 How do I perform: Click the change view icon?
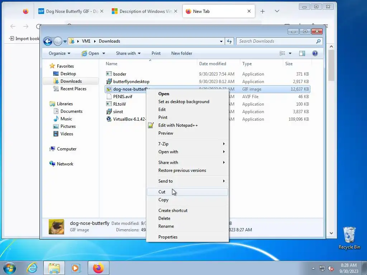click(x=282, y=53)
